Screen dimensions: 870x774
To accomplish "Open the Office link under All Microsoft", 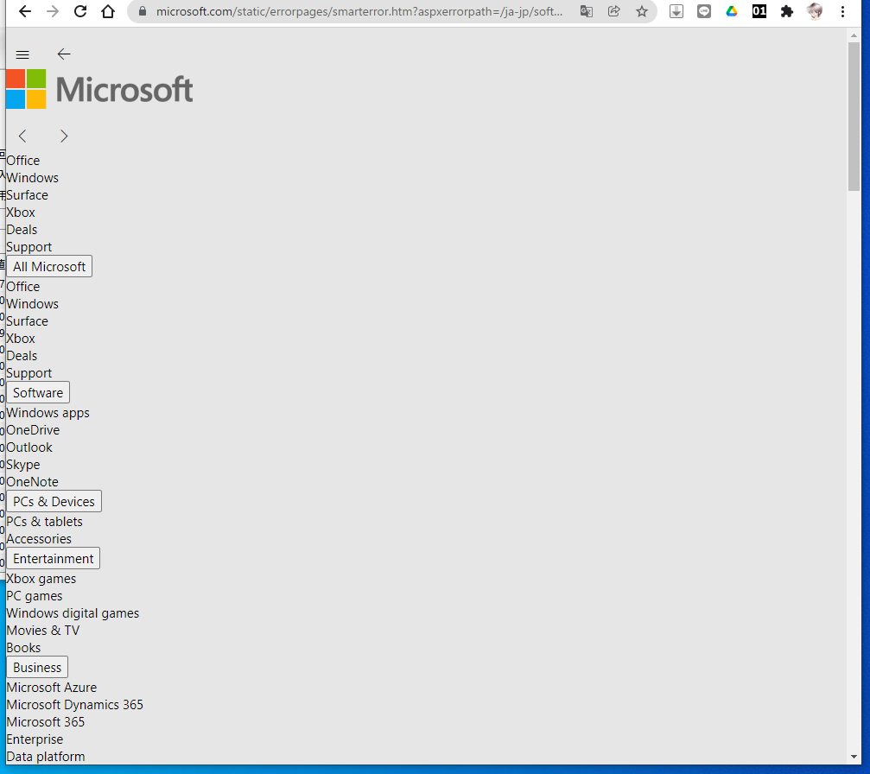I will (x=23, y=286).
